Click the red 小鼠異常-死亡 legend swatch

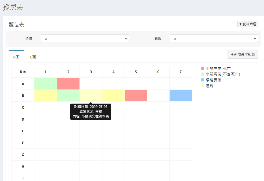tap(203, 68)
